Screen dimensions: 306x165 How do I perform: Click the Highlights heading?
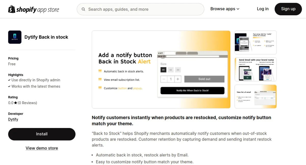(16, 75)
